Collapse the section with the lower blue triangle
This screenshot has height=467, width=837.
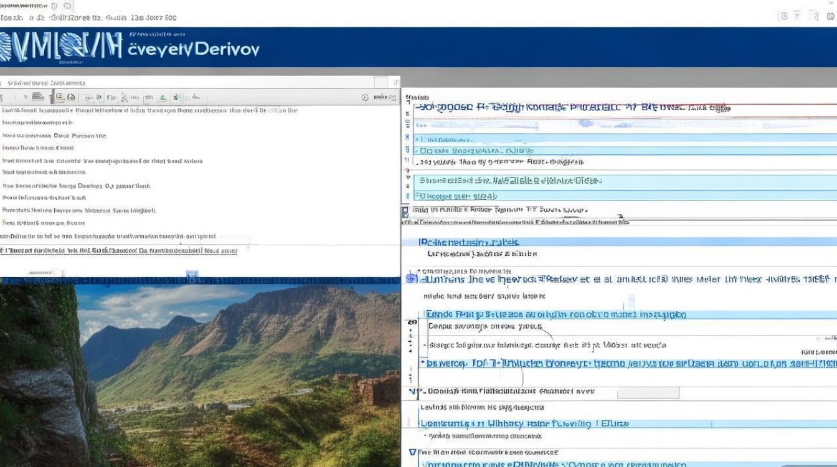pyautogui.click(x=412, y=453)
